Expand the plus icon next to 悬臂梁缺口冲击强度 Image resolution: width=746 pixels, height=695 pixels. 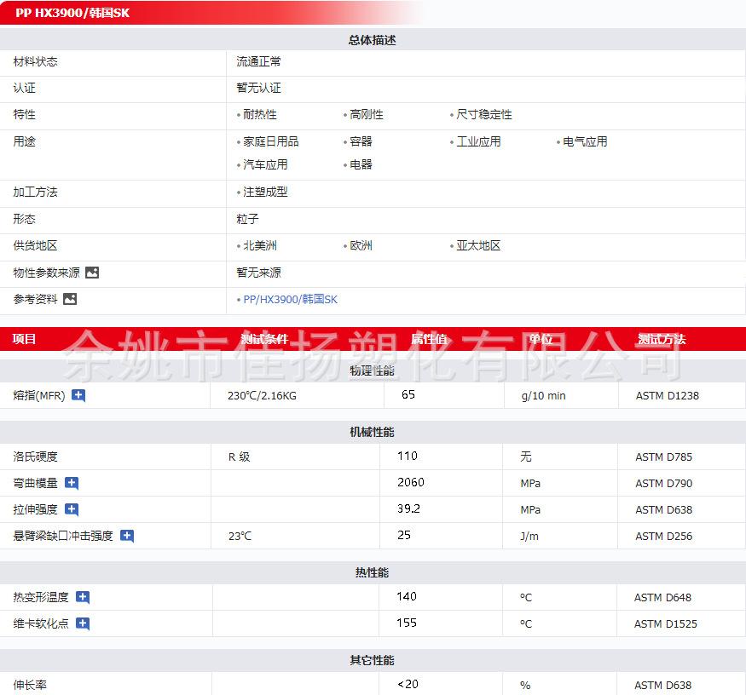tap(127, 536)
